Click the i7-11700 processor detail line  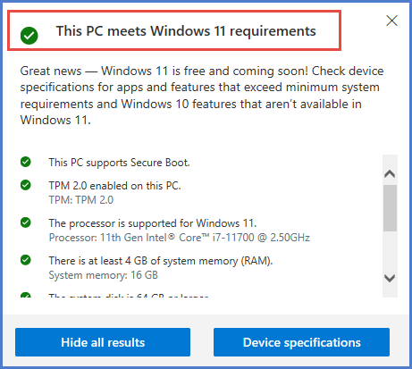[180, 238]
